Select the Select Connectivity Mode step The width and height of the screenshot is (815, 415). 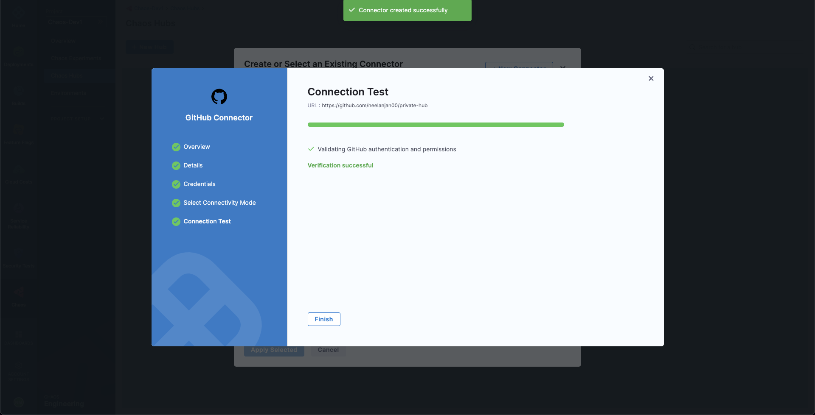[x=219, y=203]
